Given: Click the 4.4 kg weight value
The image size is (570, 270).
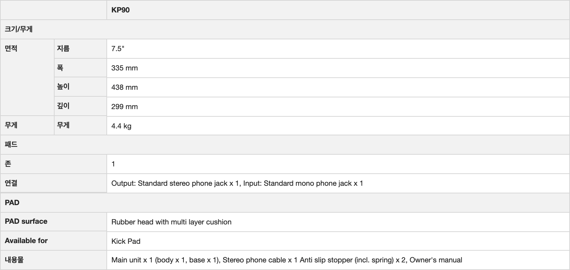Looking at the screenshot, I should point(121,126).
